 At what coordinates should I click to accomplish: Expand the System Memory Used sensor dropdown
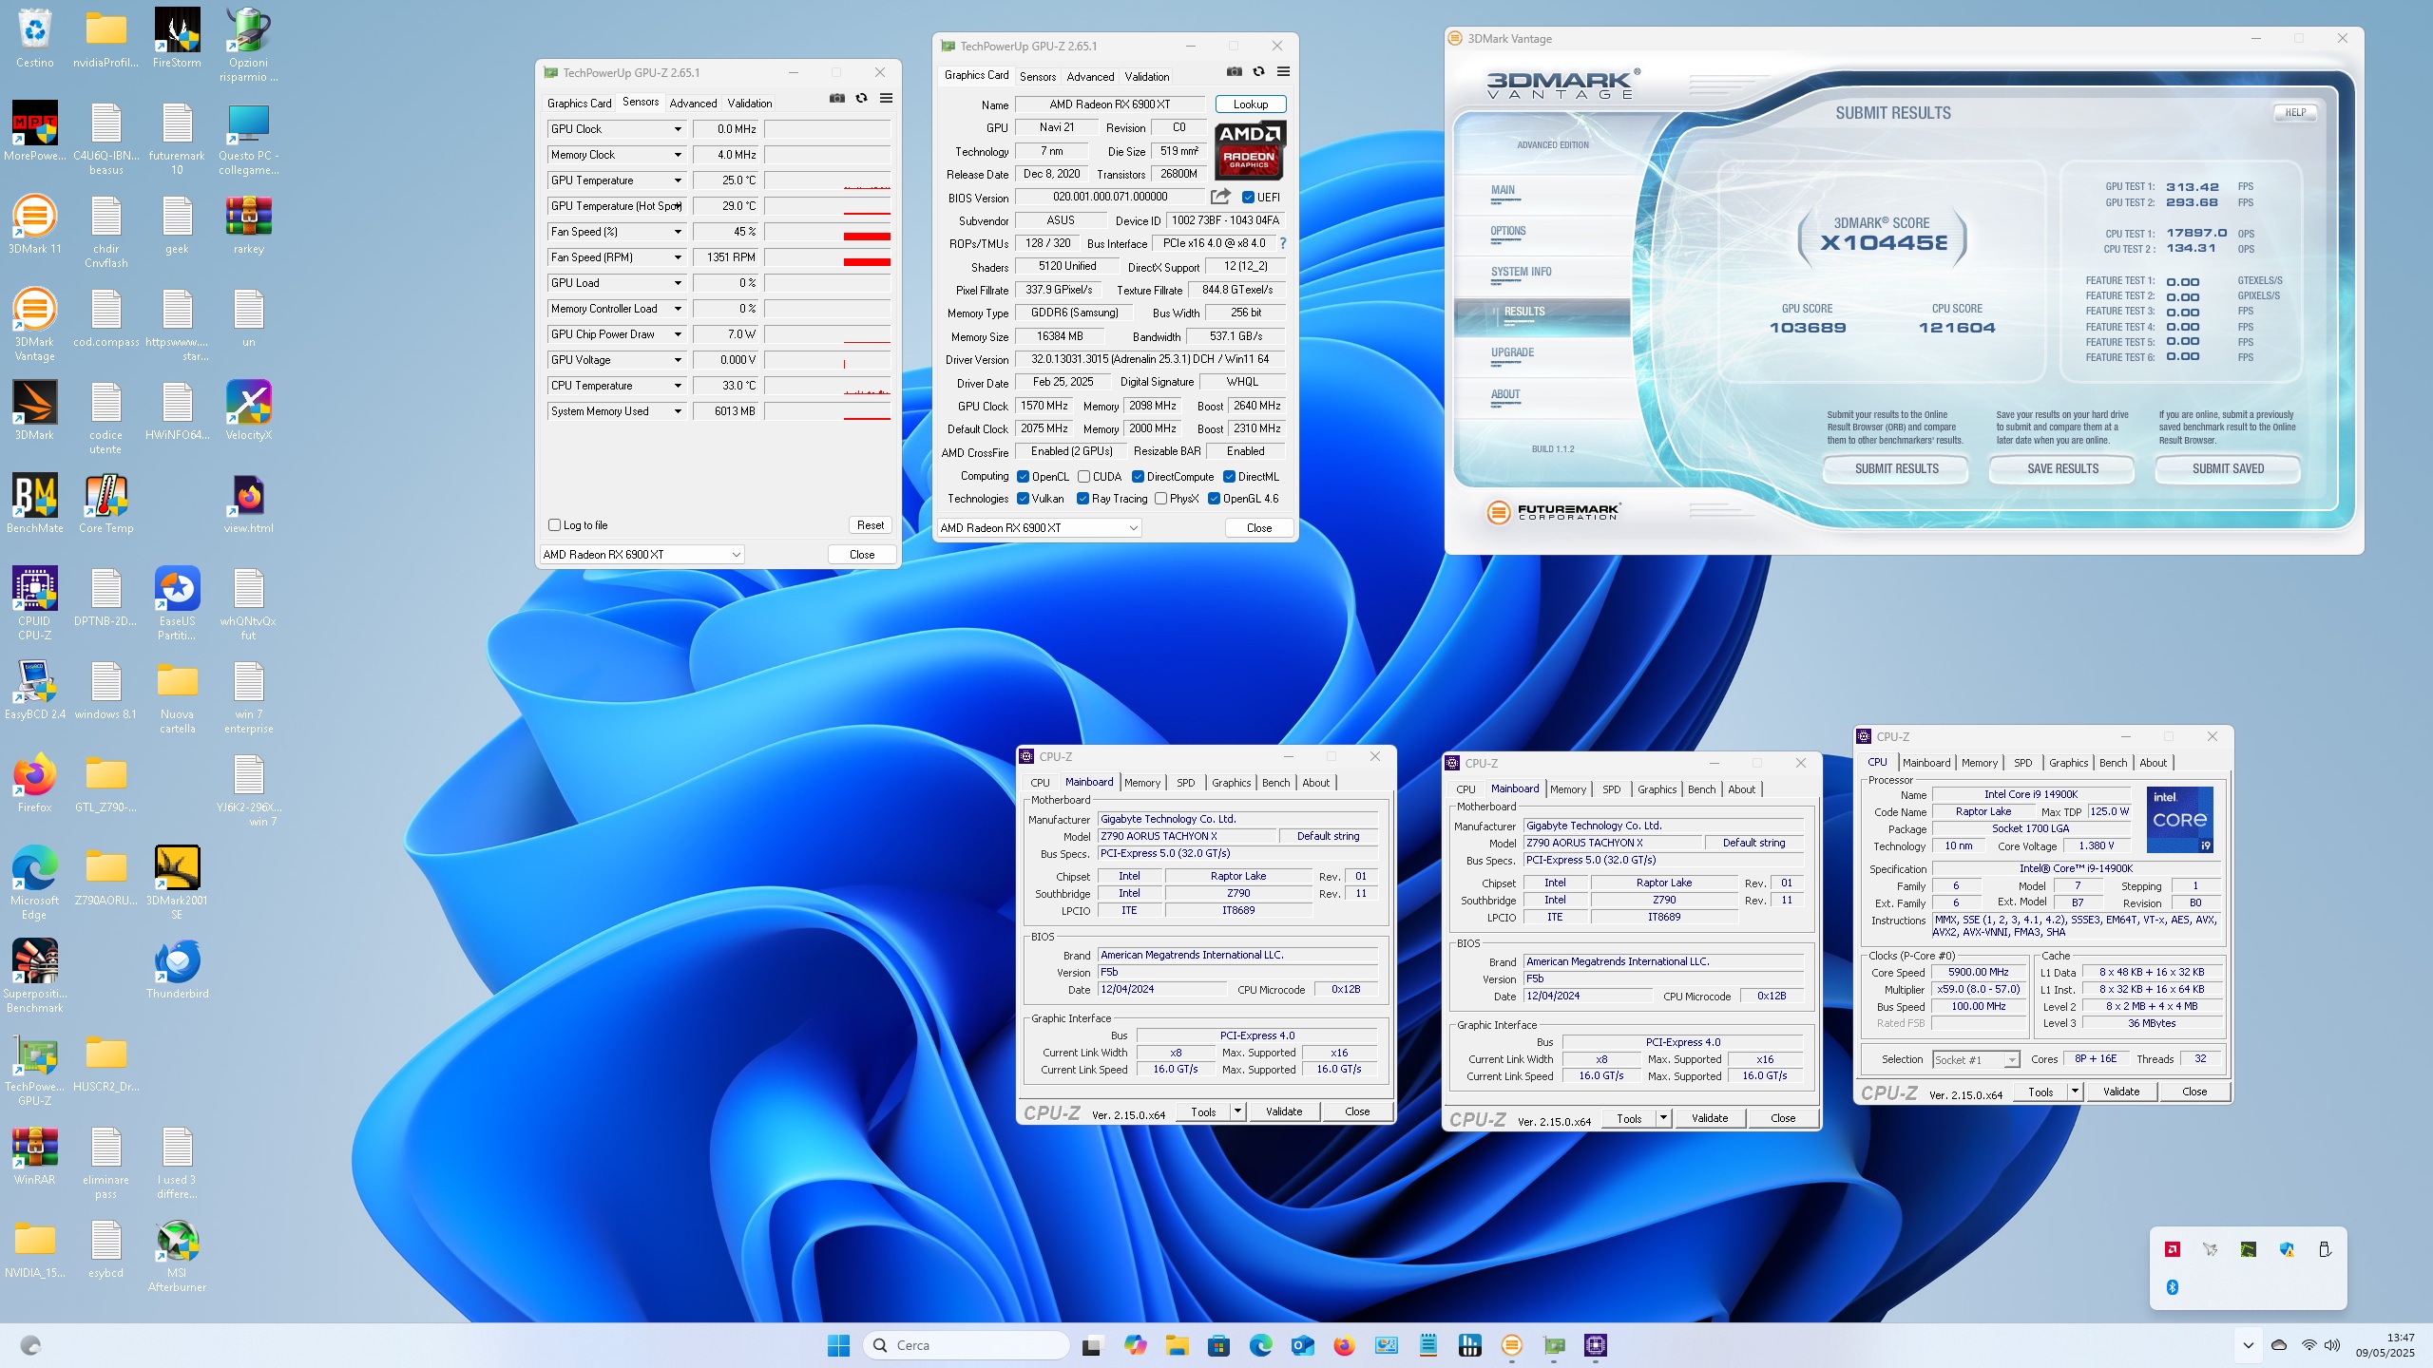678,411
